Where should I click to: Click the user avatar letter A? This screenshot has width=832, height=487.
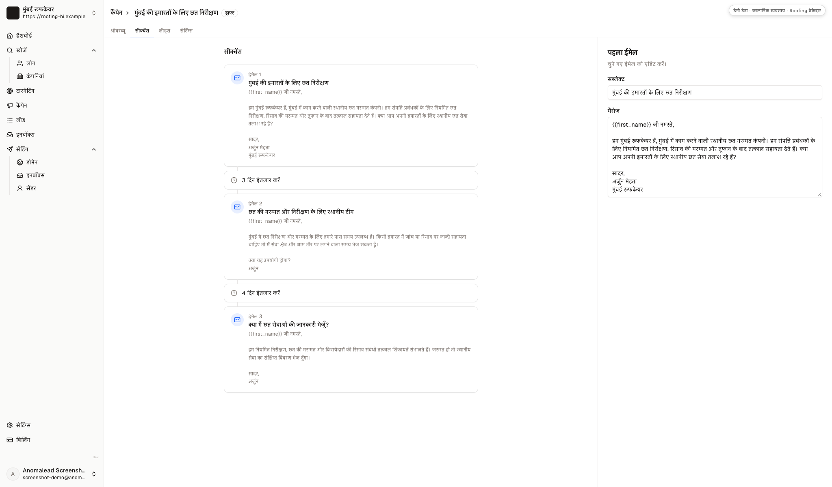tap(13, 474)
